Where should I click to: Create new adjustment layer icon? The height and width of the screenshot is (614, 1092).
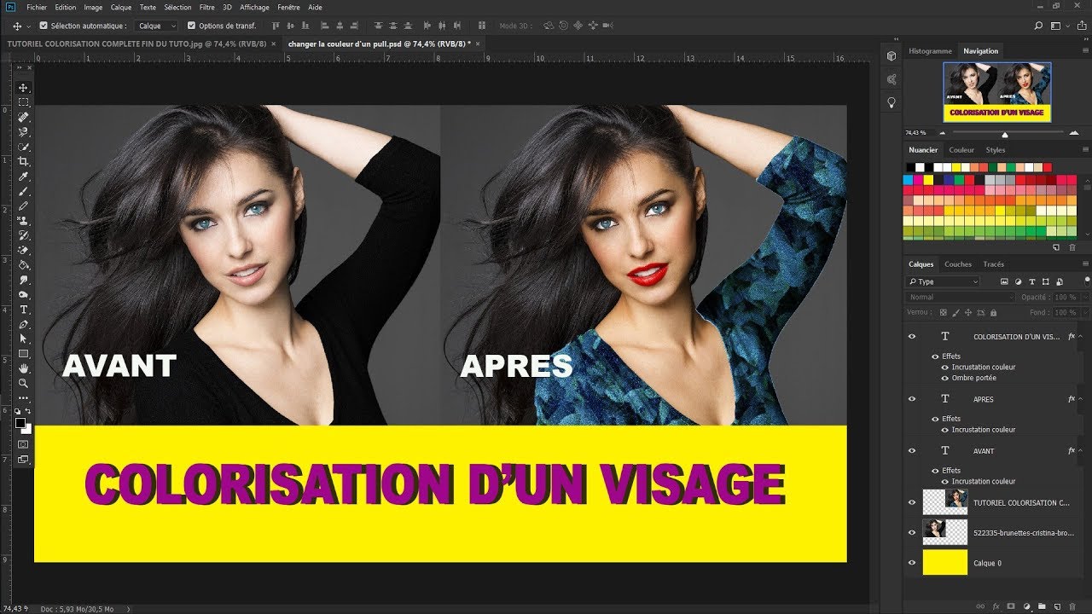pyautogui.click(x=1026, y=606)
